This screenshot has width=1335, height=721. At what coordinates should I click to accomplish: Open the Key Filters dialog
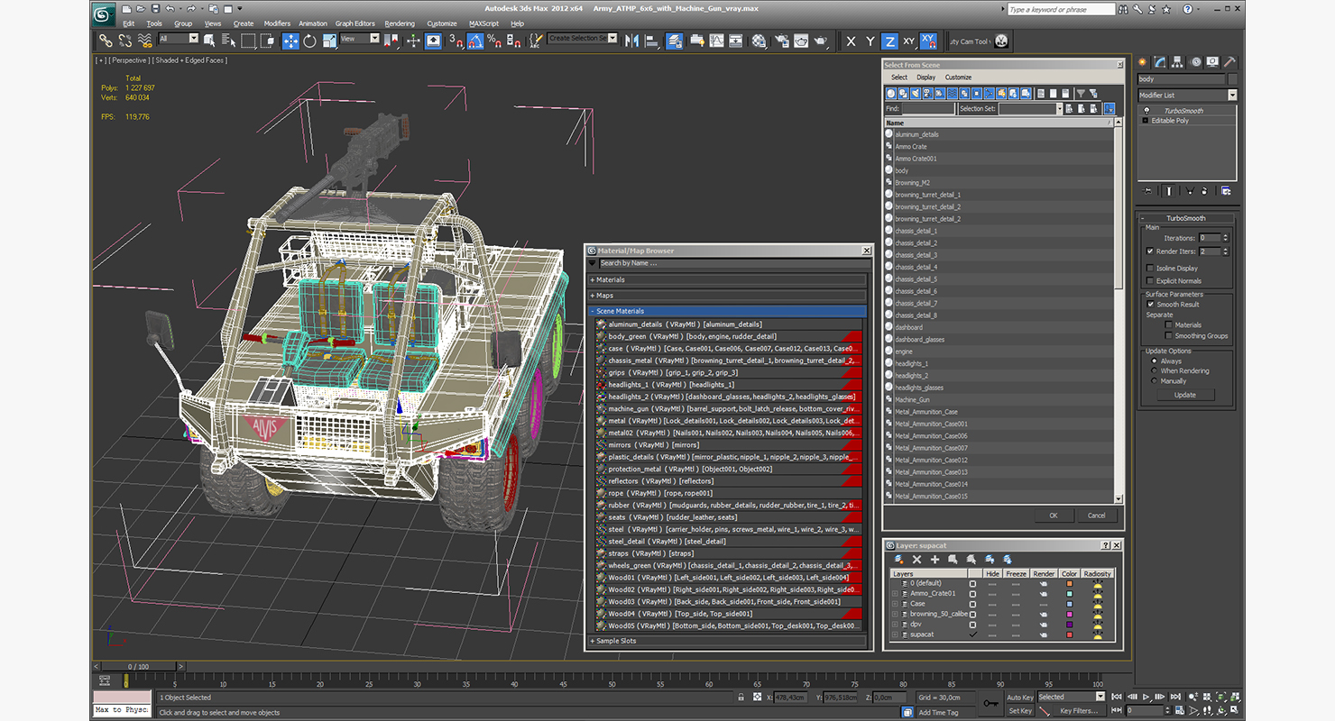1080,711
